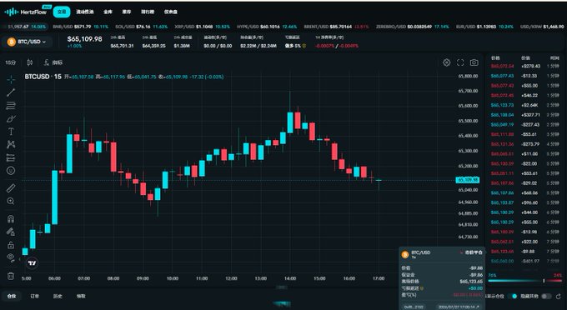Click the trade row with -$227.43
Screen dimensions: 567x310
coord(525,125)
